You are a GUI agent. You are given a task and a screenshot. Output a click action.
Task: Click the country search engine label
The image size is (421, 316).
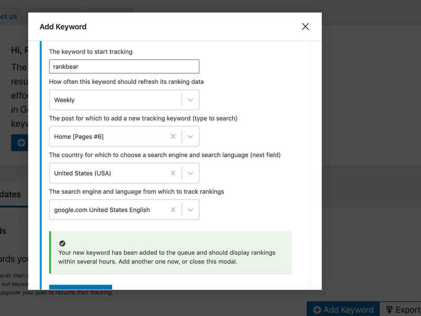click(165, 155)
